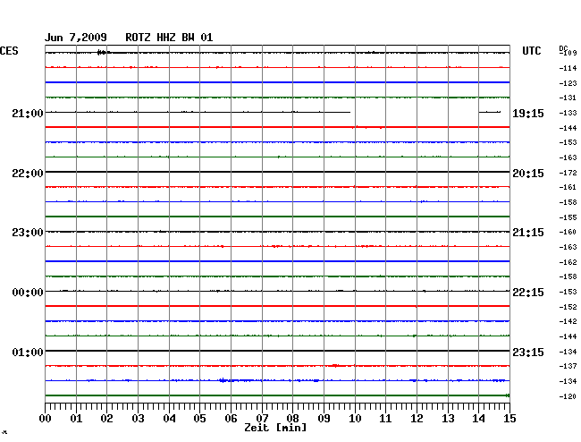Select the local time label "01:00"

tap(28, 353)
